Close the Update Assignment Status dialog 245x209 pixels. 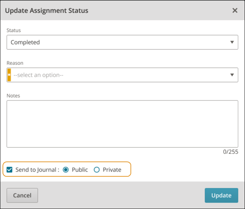click(x=235, y=11)
